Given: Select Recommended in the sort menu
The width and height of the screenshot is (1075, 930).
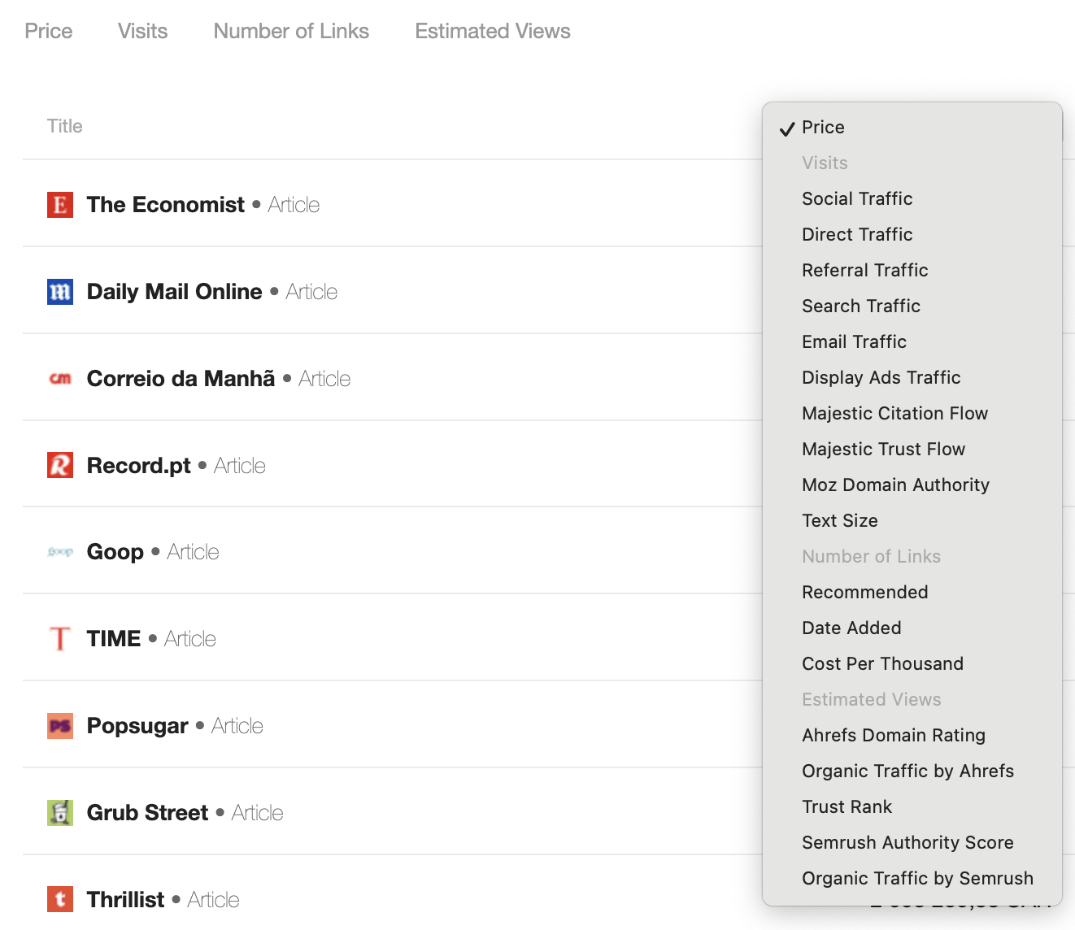Looking at the screenshot, I should point(912,592).
